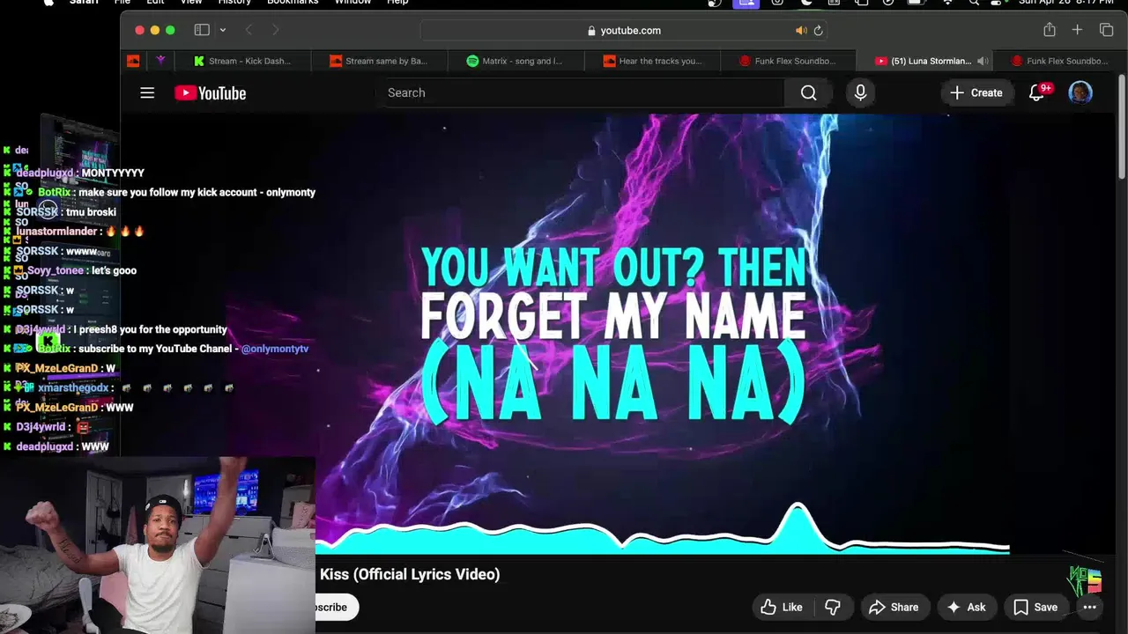Click chat message 'SORSSK : wwww'
1128x634 pixels.
56,251
